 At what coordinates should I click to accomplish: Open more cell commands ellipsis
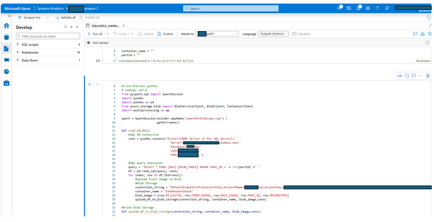pyautogui.click(x=421, y=75)
